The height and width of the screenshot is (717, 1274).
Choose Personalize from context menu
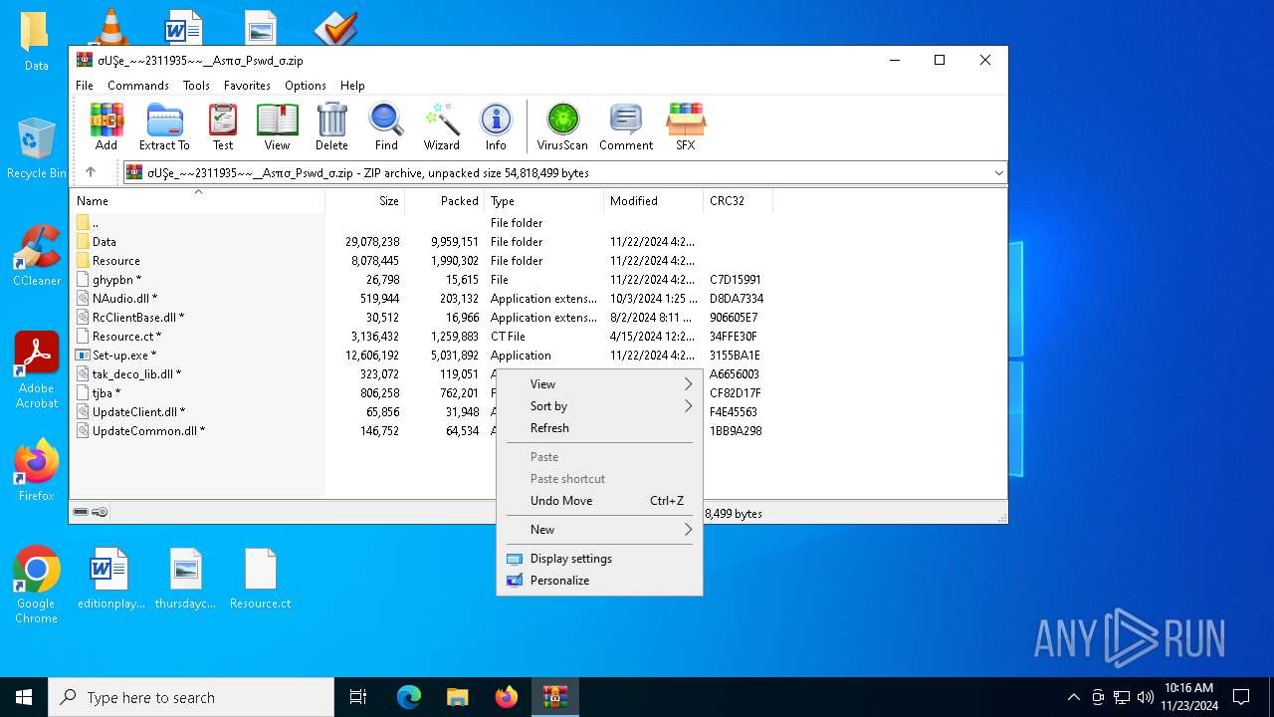pyautogui.click(x=599, y=581)
